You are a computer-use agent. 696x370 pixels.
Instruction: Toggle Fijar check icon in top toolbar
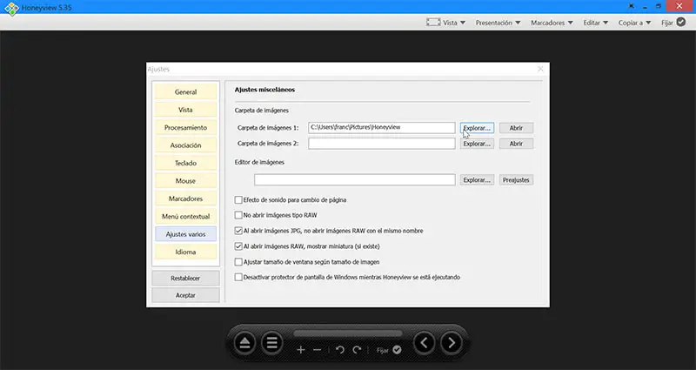pos(681,23)
